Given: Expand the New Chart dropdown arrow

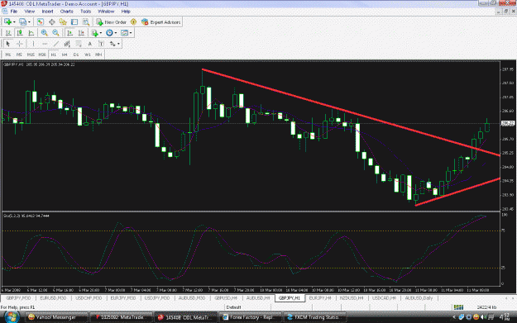Looking at the screenshot, I should (x=14, y=22).
